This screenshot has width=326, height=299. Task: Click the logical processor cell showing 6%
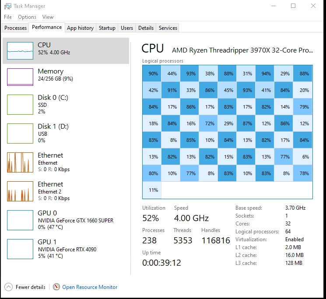303,157
